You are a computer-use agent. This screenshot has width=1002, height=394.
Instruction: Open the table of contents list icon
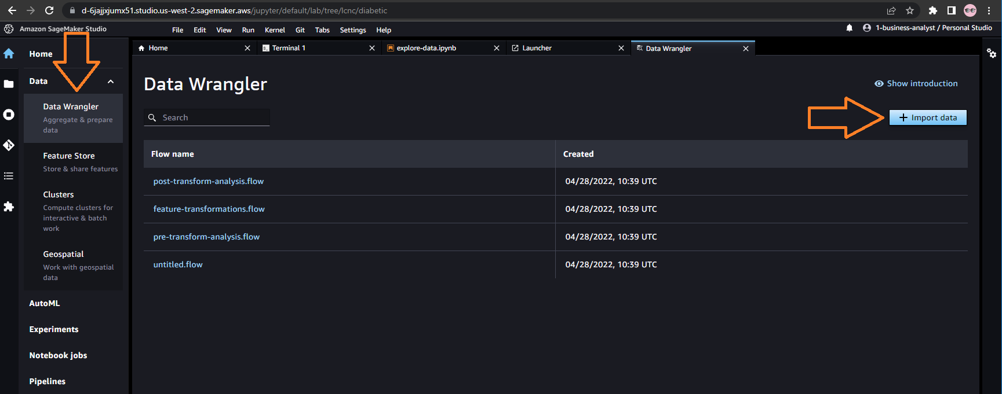click(x=9, y=176)
